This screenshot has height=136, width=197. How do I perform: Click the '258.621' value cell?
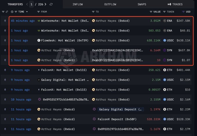(154, 70)
